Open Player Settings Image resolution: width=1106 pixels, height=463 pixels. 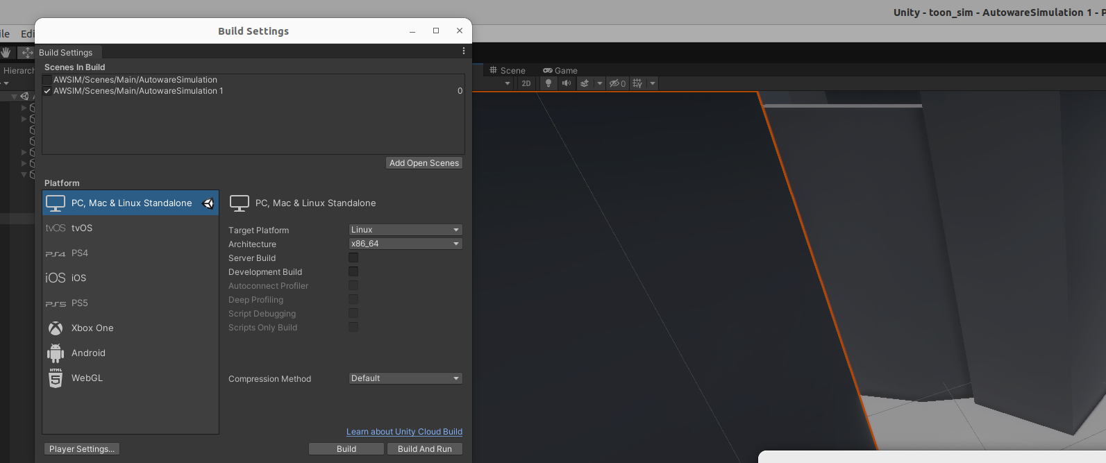(x=81, y=449)
